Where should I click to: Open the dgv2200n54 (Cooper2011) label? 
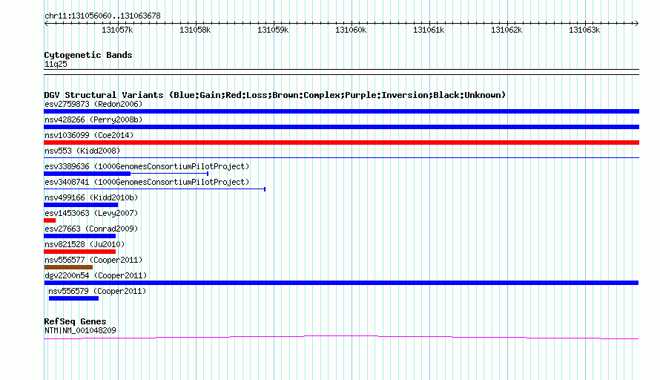coord(96,275)
